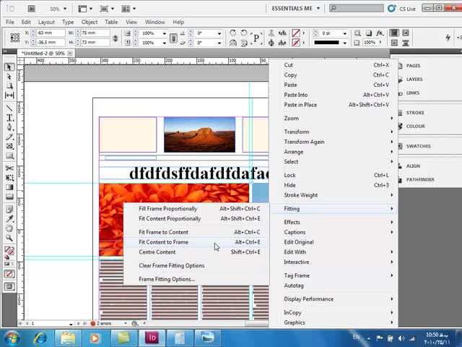Viewport: 462px width, 347px height.
Task: Click the fill colour swatch in control bar
Action: [x=296, y=33]
